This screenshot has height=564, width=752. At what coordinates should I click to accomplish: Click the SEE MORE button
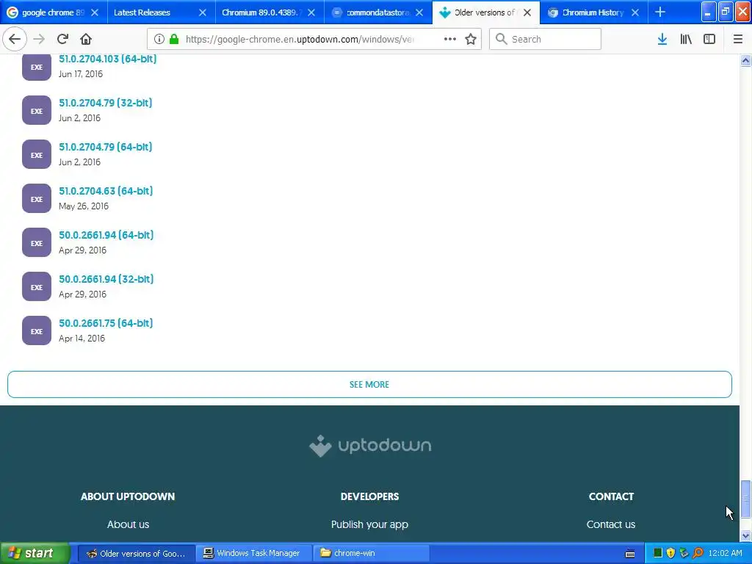point(369,384)
